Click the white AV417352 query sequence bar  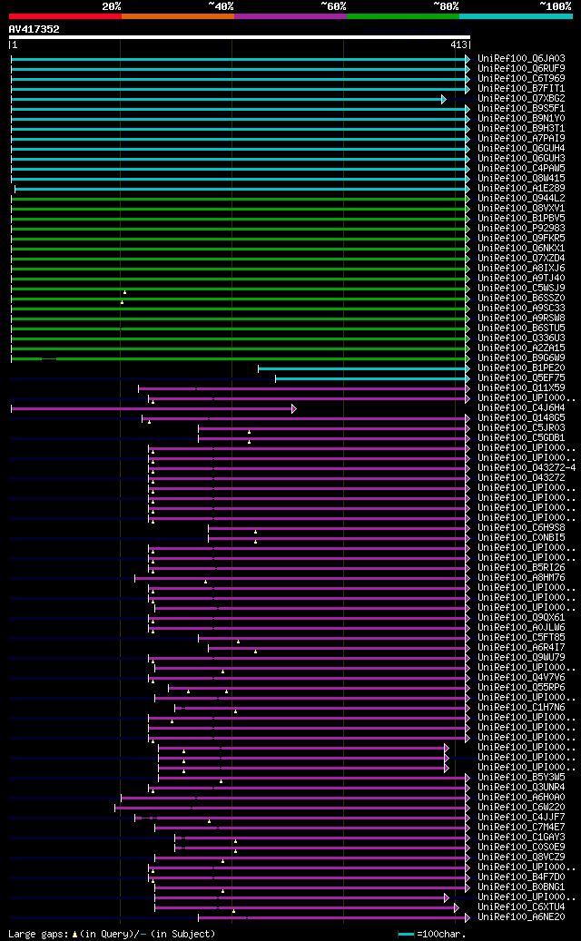240,37
